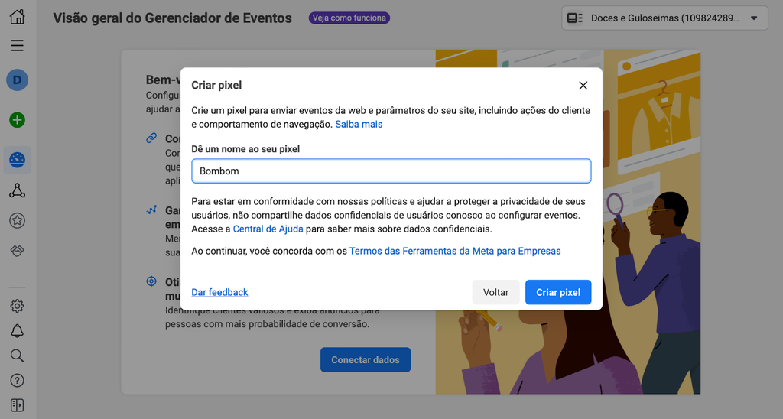Expand the Doces e Guloseimas account dropdown
This screenshot has height=419, width=783.
pos(664,18)
